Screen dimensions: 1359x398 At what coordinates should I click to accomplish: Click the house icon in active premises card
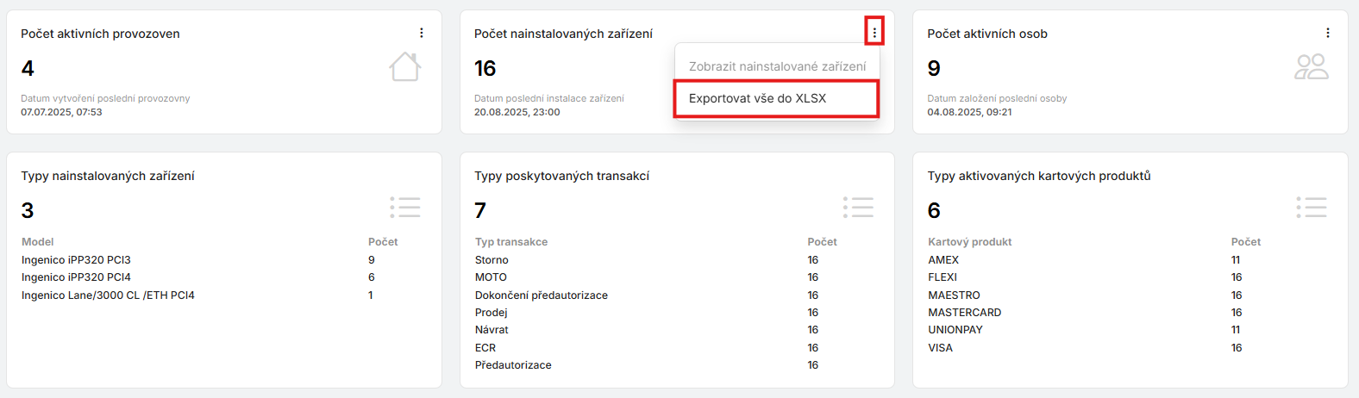404,66
